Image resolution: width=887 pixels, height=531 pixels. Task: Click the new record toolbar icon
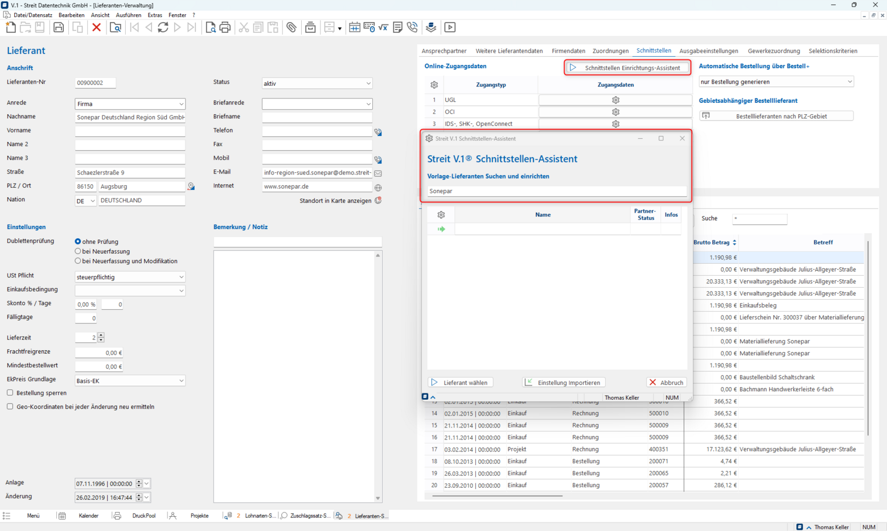click(11, 27)
